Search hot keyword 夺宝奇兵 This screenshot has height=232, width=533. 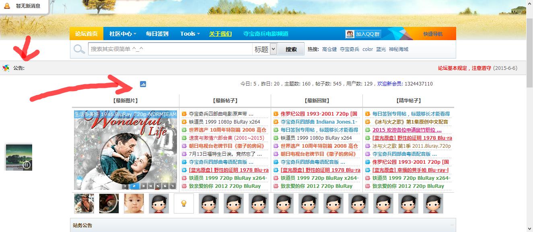[x=350, y=49]
